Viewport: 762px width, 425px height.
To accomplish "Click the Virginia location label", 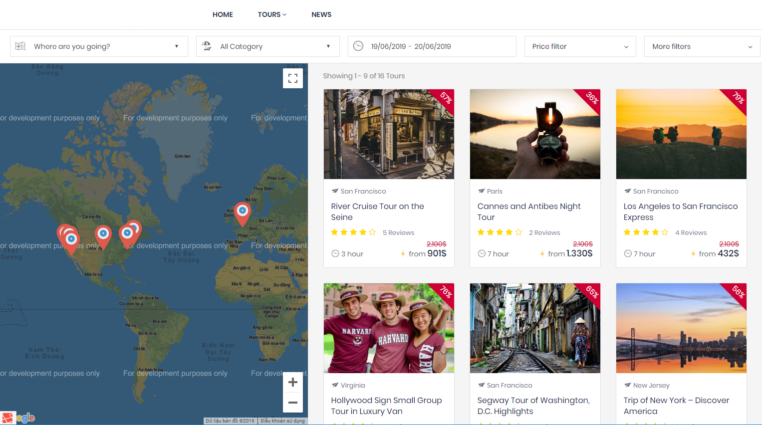I will tap(353, 385).
